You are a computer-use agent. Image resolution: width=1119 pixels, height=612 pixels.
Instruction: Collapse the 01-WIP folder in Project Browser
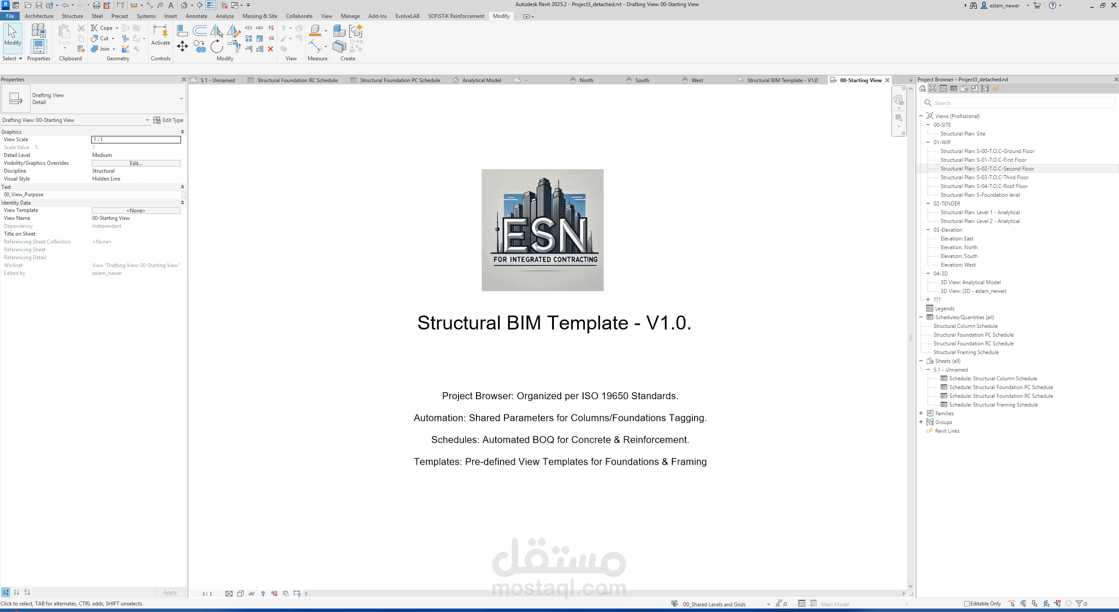click(x=928, y=143)
